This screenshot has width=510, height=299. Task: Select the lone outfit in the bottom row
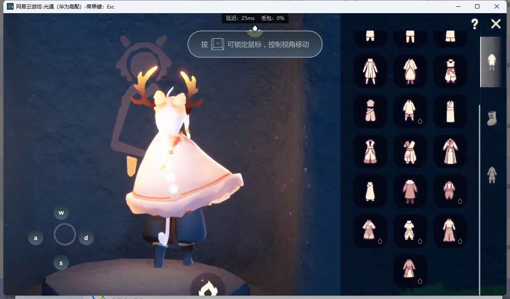[410, 271]
